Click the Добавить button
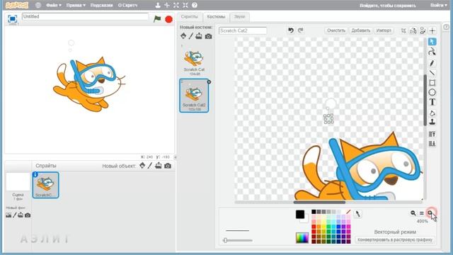 click(360, 30)
